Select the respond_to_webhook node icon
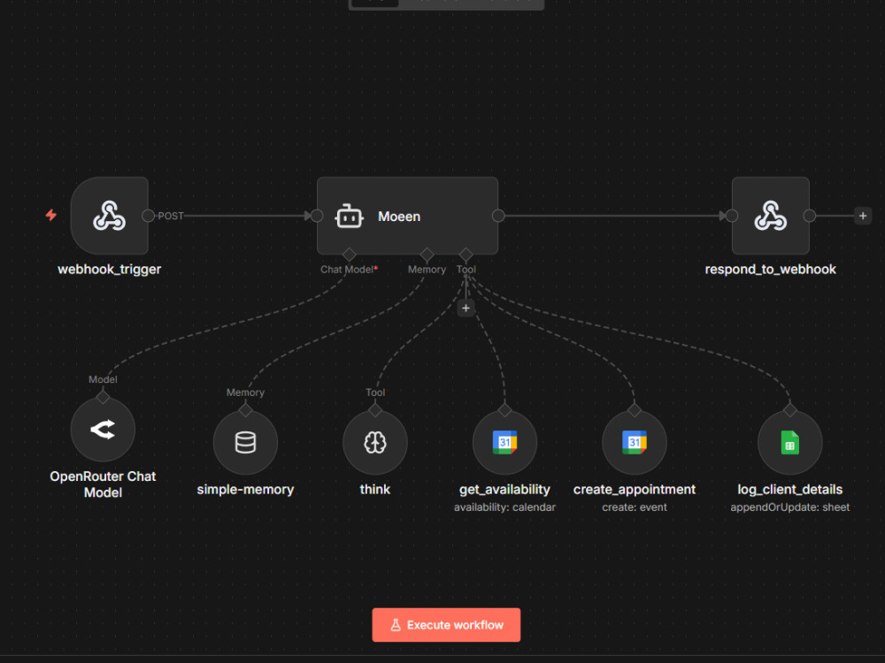 pyautogui.click(x=771, y=216)
